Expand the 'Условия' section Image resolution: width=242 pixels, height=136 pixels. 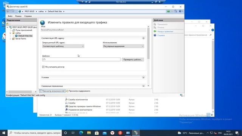pos(143,77)
